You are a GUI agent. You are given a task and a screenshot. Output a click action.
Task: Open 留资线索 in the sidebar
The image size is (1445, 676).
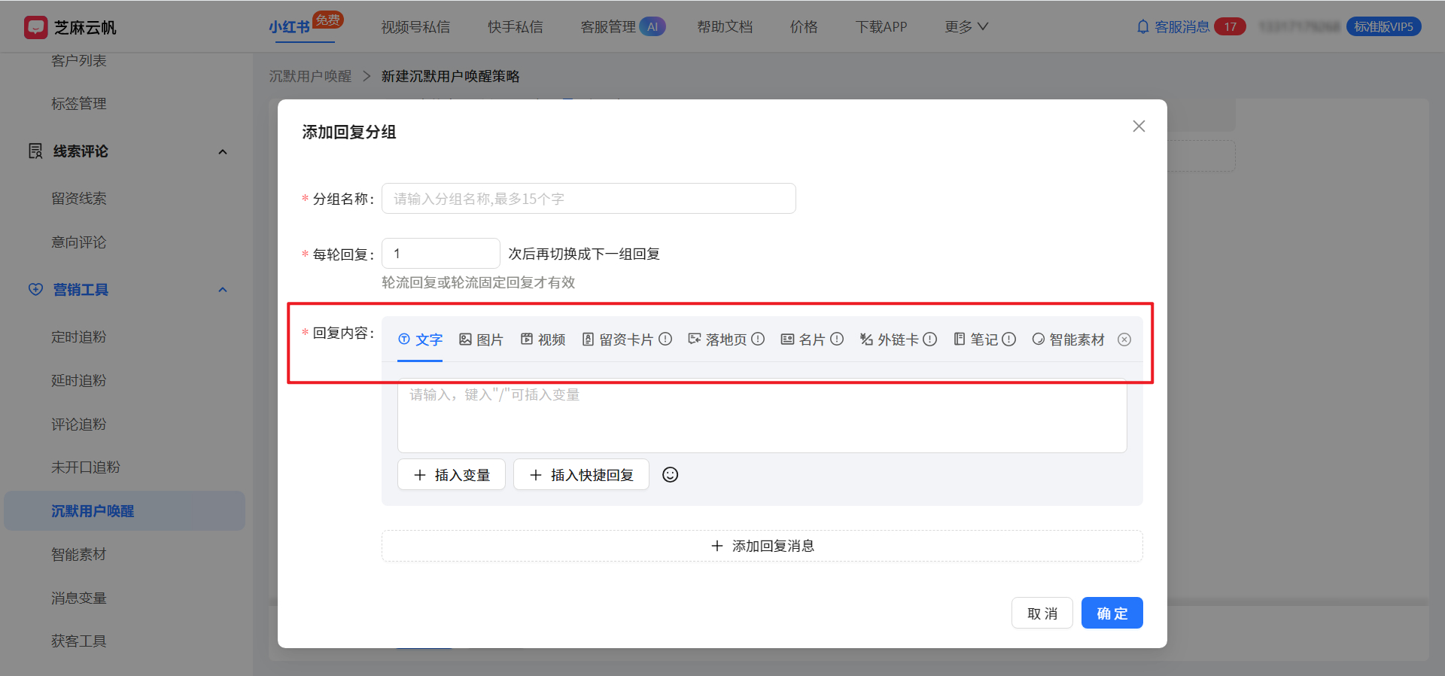[x=79, y=199]
